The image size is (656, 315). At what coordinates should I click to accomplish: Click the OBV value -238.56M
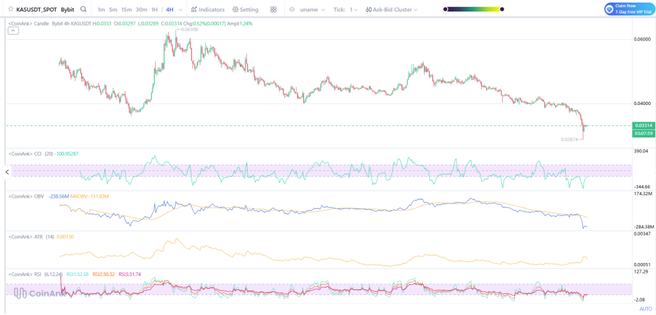(x=58, y=196)
